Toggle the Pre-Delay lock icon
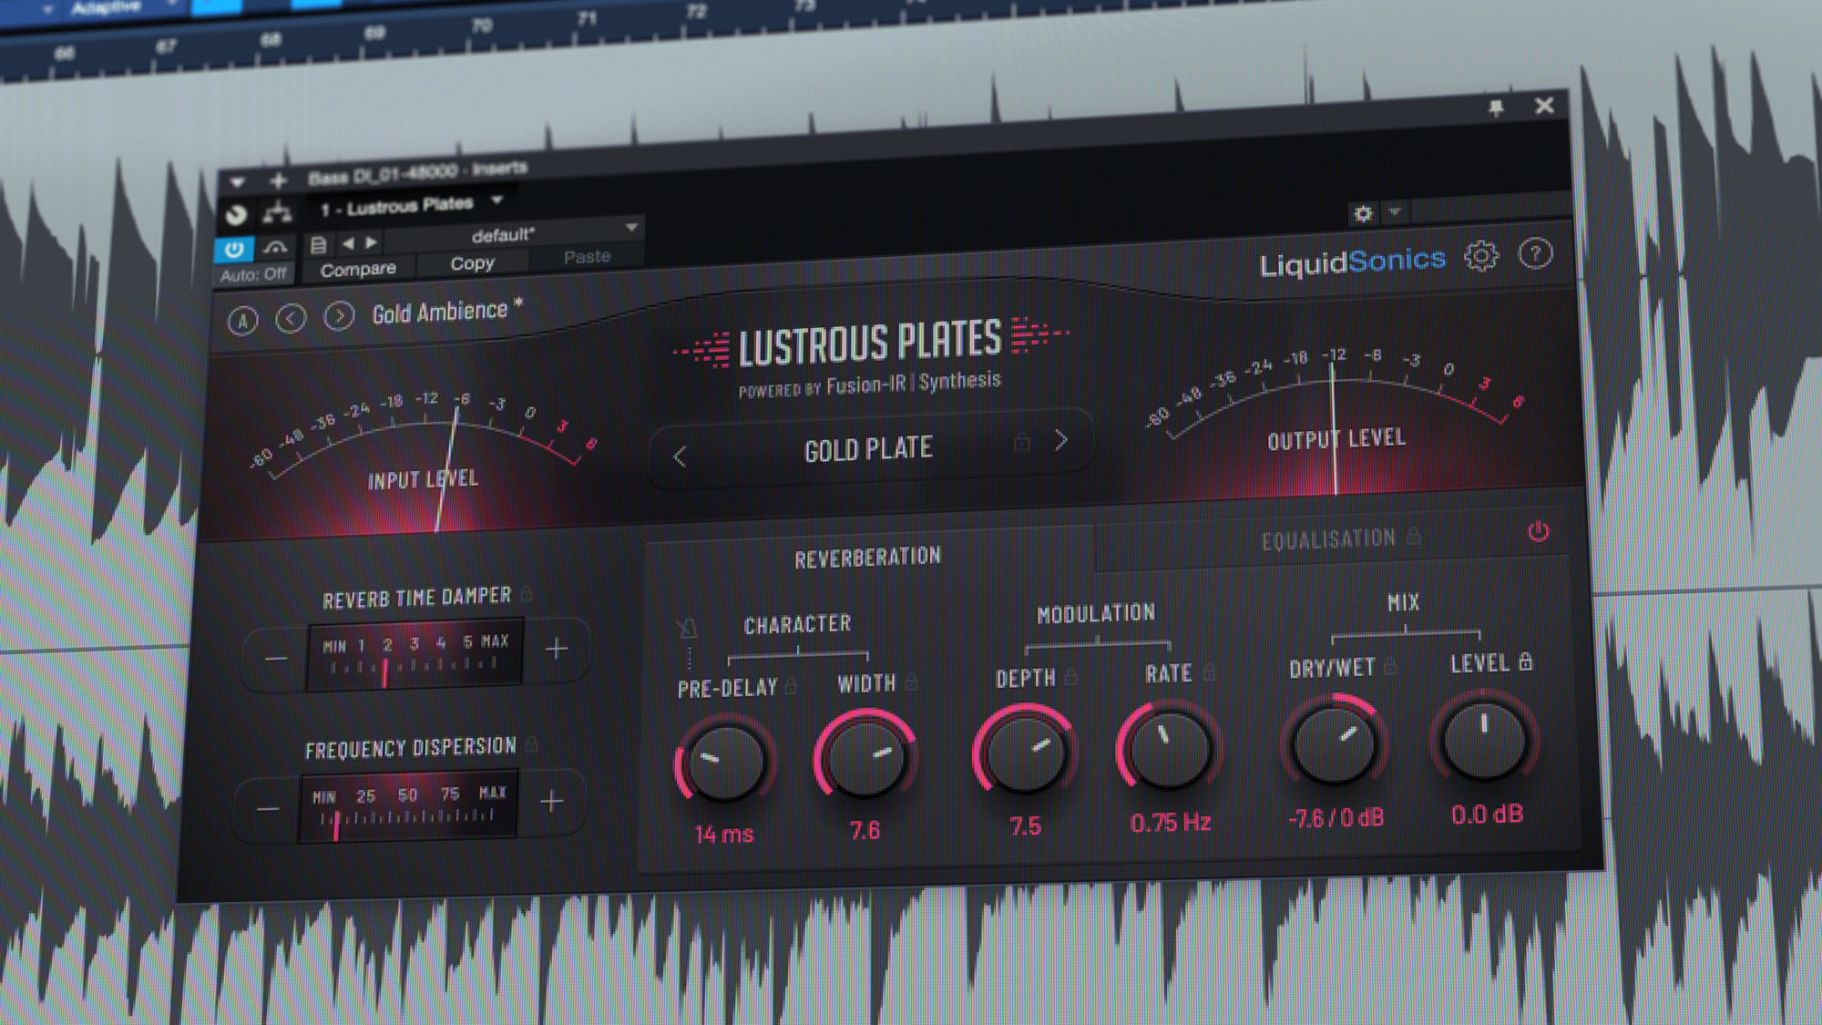Screen dimensions: 1822x1025 (791, 685)
